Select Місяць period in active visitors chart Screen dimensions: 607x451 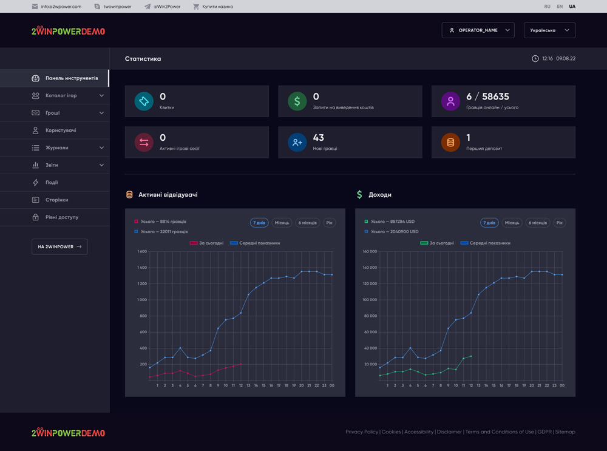[x=282, y=223]
